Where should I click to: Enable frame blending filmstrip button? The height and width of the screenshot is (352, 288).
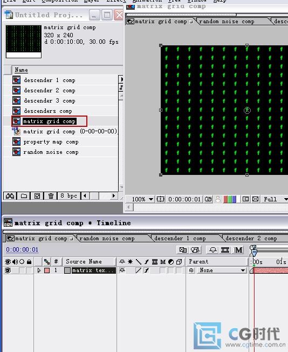click(225, 250)
